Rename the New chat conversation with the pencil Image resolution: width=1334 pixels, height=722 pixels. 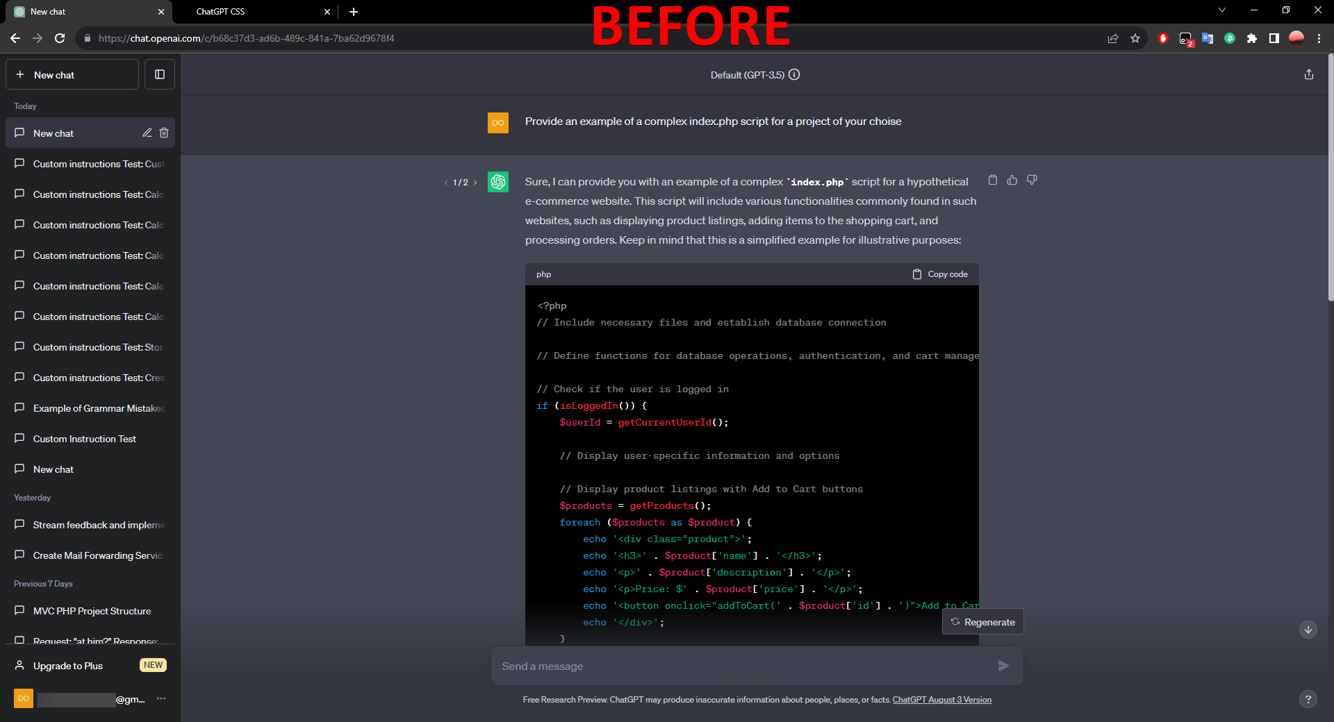(x=147, y=133)
